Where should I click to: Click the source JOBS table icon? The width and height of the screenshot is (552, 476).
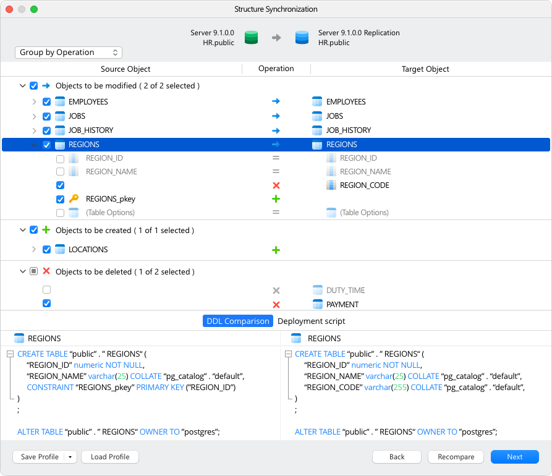tap(60, 116)
